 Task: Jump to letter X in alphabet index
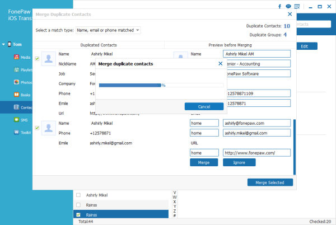[175, 202]
